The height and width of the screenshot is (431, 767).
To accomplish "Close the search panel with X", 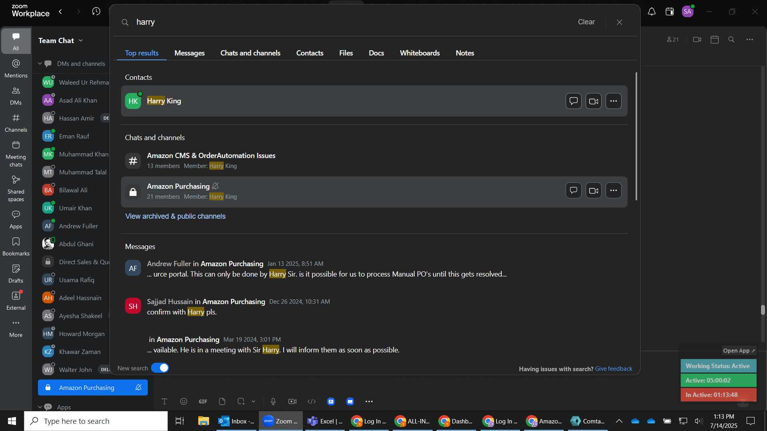I will click(619, 22).
